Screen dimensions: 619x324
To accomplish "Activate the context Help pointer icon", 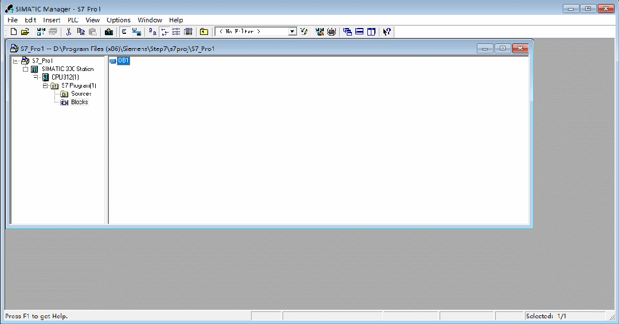I will (x=387, y=31).
